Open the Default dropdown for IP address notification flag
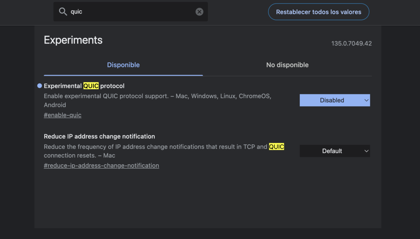The height and width of the screenshot is (239, 420). point(335,151)
